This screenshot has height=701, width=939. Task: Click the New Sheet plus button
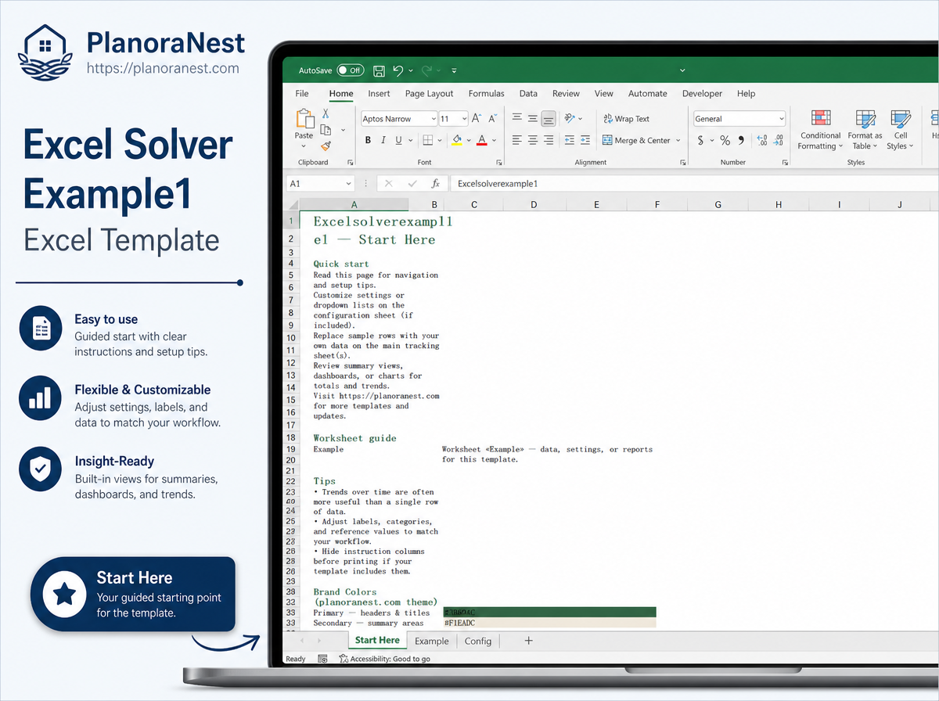(528, 641)
